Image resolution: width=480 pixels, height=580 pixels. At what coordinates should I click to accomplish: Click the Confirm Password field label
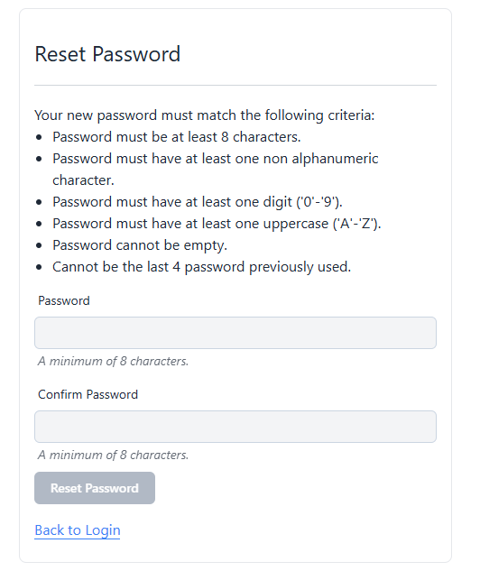88,394
